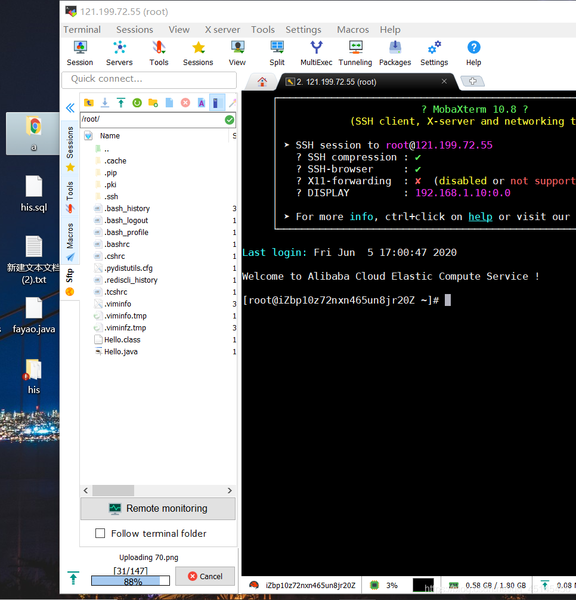Click the Quick connect field
576x600 pixels.
tap(149, 79)
